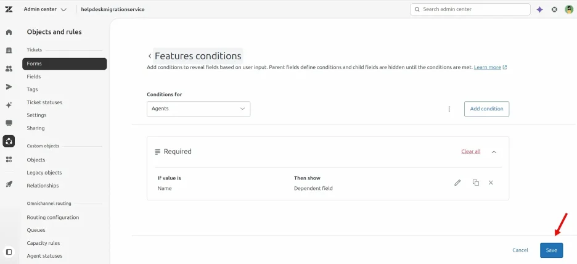
Task: Open the AI sparkle sidebar icon
Action: point(9,105)
